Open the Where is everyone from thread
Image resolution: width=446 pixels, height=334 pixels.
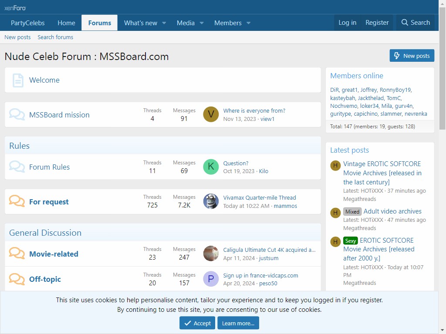[254, 111]
